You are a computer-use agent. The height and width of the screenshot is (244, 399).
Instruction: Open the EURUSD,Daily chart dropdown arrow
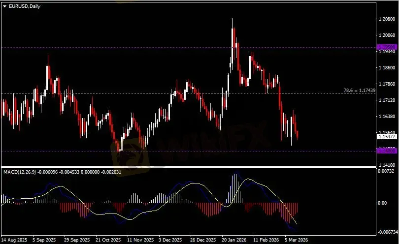[x=4, y=6]
